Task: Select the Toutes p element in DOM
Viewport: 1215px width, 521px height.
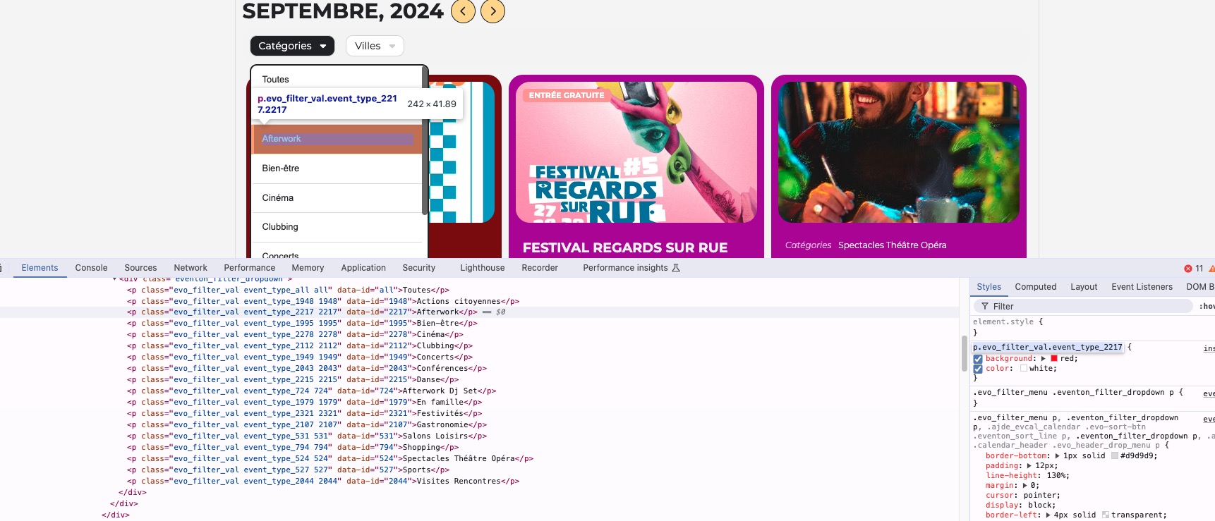Action: pos(288,290)
